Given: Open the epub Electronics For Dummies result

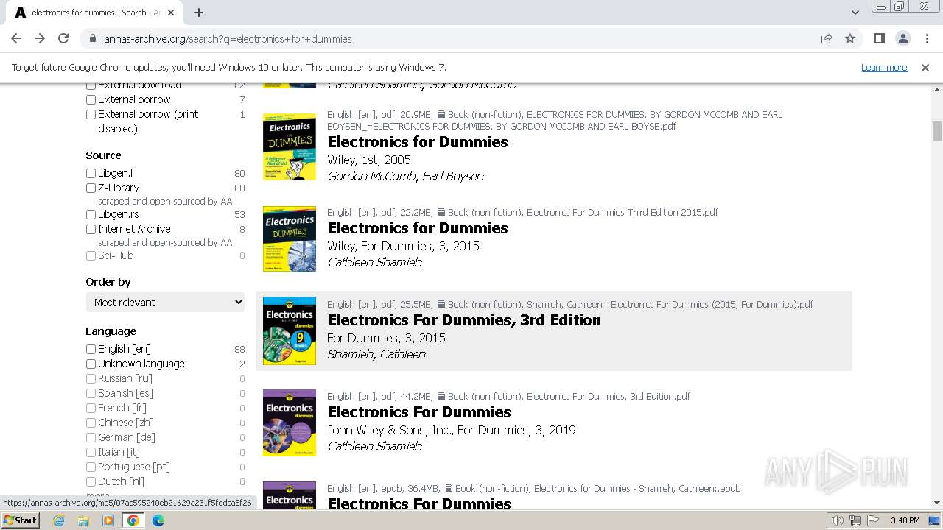Looking at the screenshot, I should [x=419, y=504].
